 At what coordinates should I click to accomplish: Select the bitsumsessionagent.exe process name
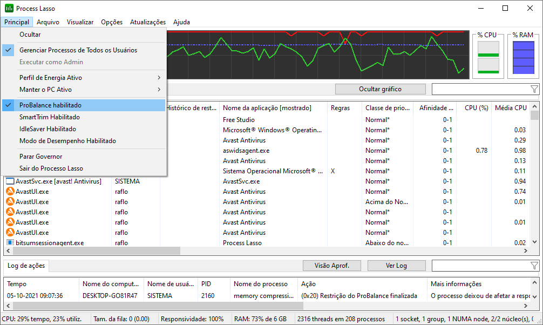[x=50, y=243]
